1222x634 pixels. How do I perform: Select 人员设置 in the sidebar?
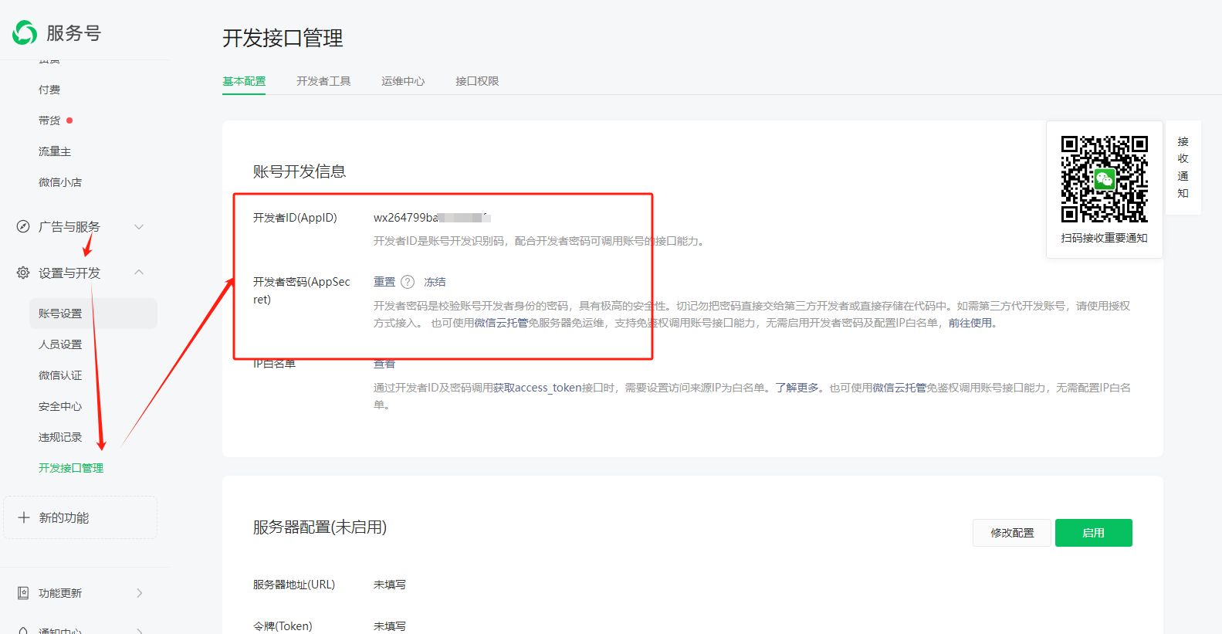tap(60, 344)
